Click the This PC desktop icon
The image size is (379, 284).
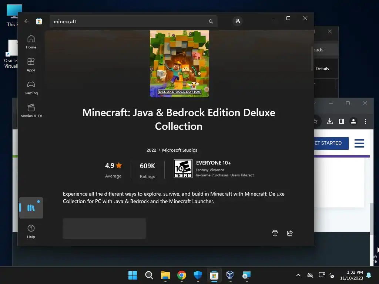pos(13,15)
